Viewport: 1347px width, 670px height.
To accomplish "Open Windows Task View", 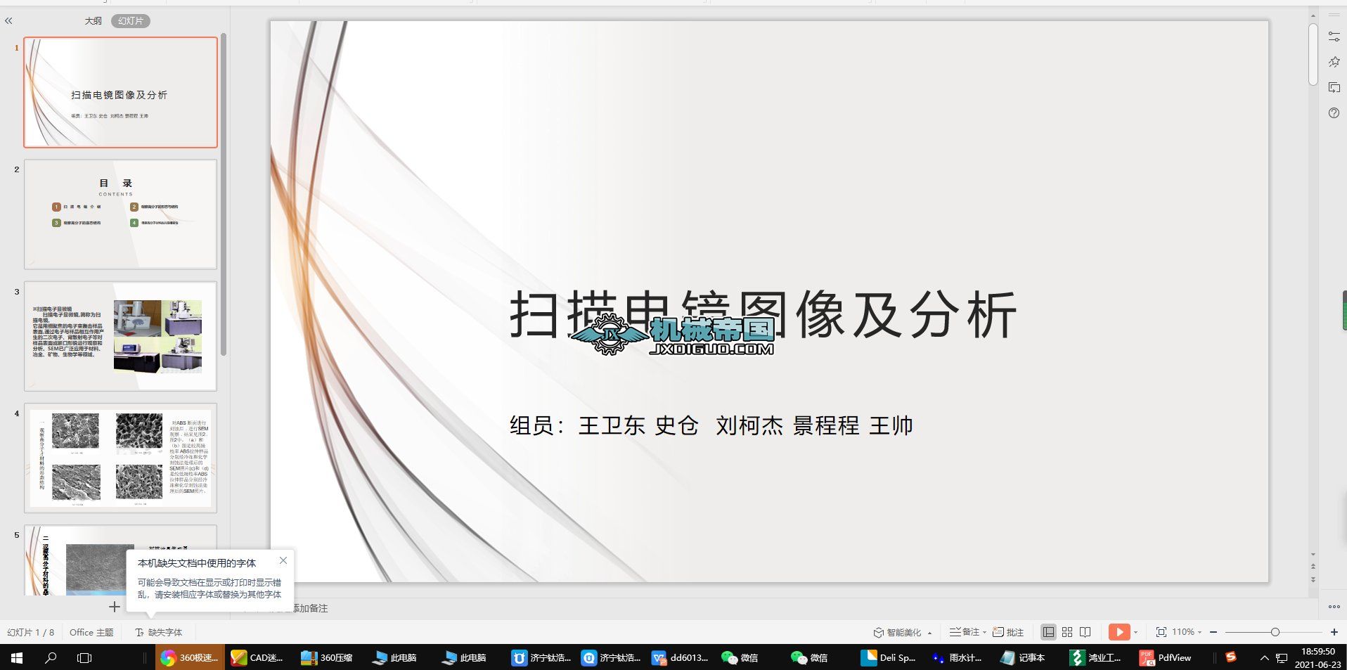I will click(84, 657).
